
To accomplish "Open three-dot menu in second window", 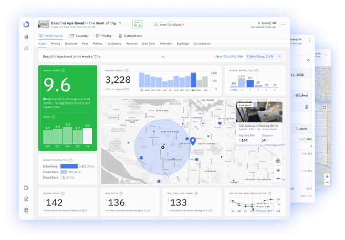I will 308,41.
